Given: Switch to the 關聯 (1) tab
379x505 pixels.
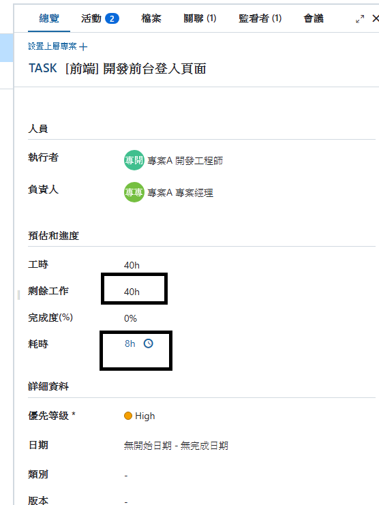Looking at the screenshot, I should pyautogui.click(x=200, y=18).
